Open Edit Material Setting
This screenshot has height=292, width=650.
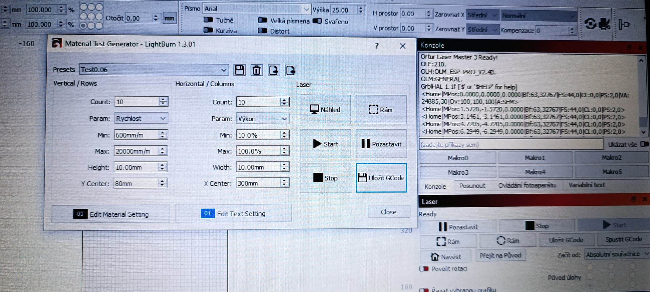(x=111, y=214)
